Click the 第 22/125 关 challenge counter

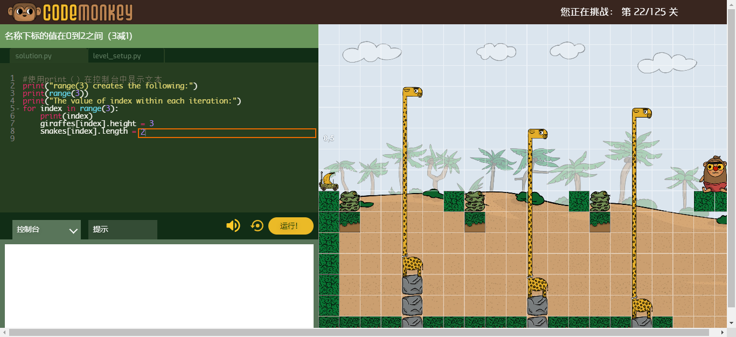(650, 11)
